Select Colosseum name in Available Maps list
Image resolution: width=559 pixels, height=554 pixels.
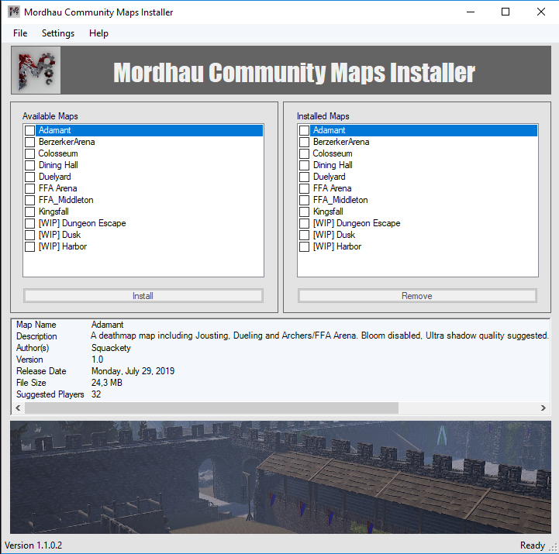[x=58, y=153]
